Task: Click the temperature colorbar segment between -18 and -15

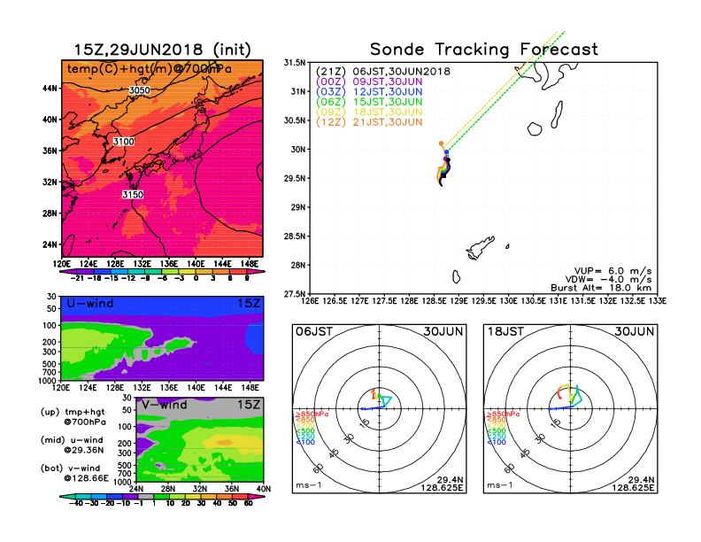Action: tap(102, 272)
